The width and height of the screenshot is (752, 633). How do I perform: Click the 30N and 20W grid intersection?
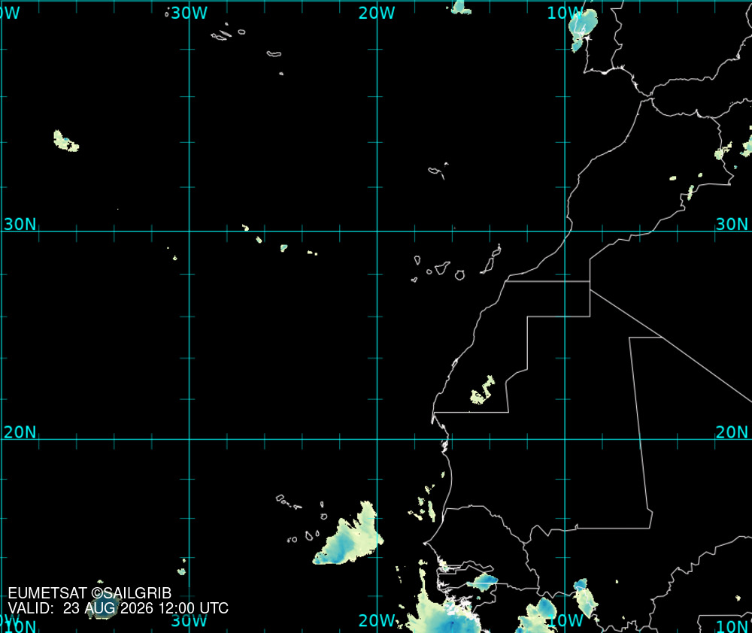pyautogui.click(x=377, y=231)
